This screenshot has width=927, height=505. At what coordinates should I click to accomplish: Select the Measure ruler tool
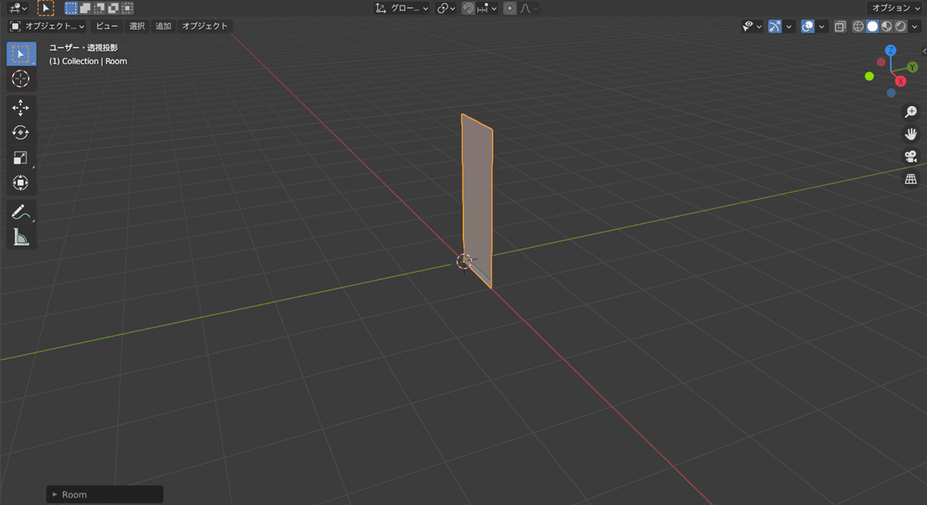[x=20, y=237]
